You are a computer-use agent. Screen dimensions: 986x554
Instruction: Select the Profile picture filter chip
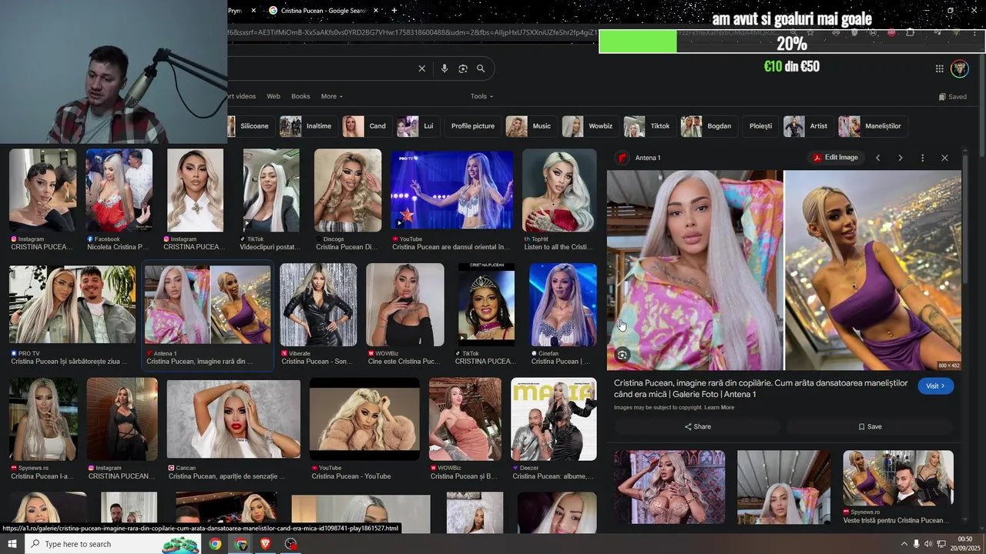coord(473,126)
